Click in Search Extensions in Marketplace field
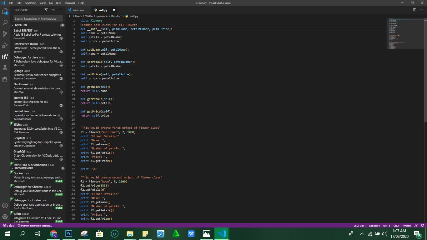Image resolution: width=427 pixels, height=240 pixels. pyautogui.click(x=38, y=18)
